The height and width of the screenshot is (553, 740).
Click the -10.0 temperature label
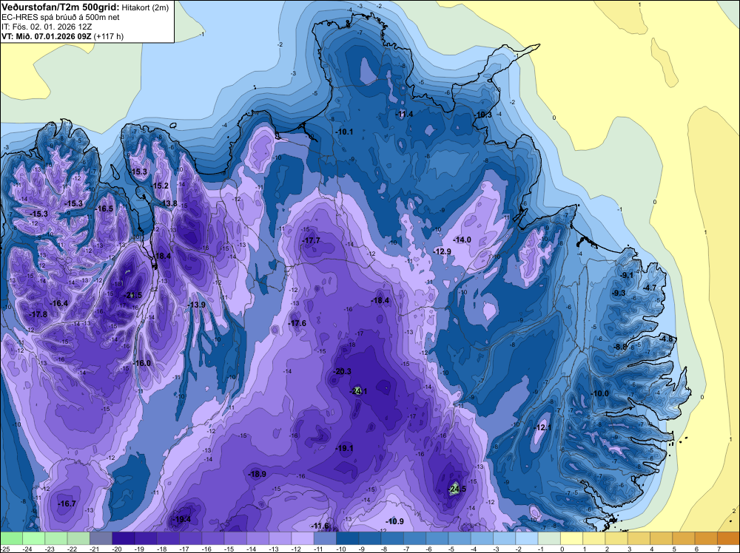(600, 393)
